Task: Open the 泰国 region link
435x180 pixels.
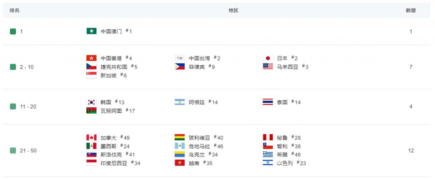Action: point(282,102)
